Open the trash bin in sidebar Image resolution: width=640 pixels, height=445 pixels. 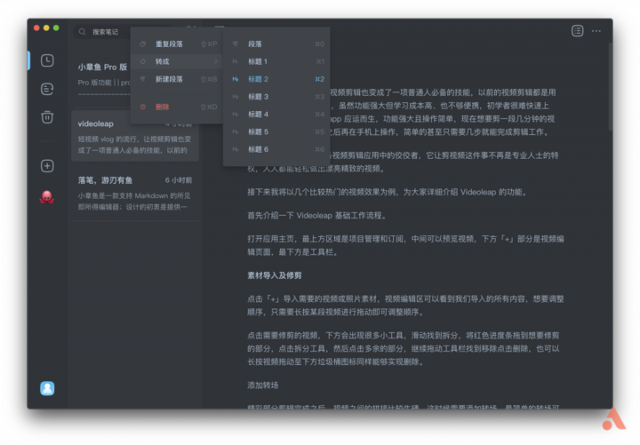[47, 117]
